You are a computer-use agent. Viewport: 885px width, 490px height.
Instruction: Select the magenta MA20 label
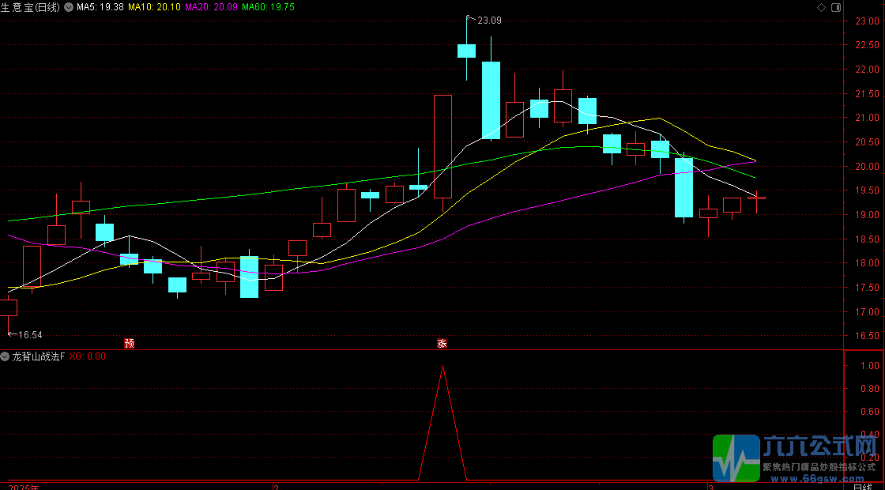point(210,7)
